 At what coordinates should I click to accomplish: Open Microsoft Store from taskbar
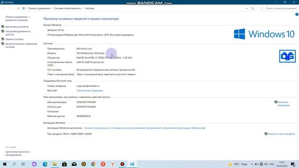[64, 164]
